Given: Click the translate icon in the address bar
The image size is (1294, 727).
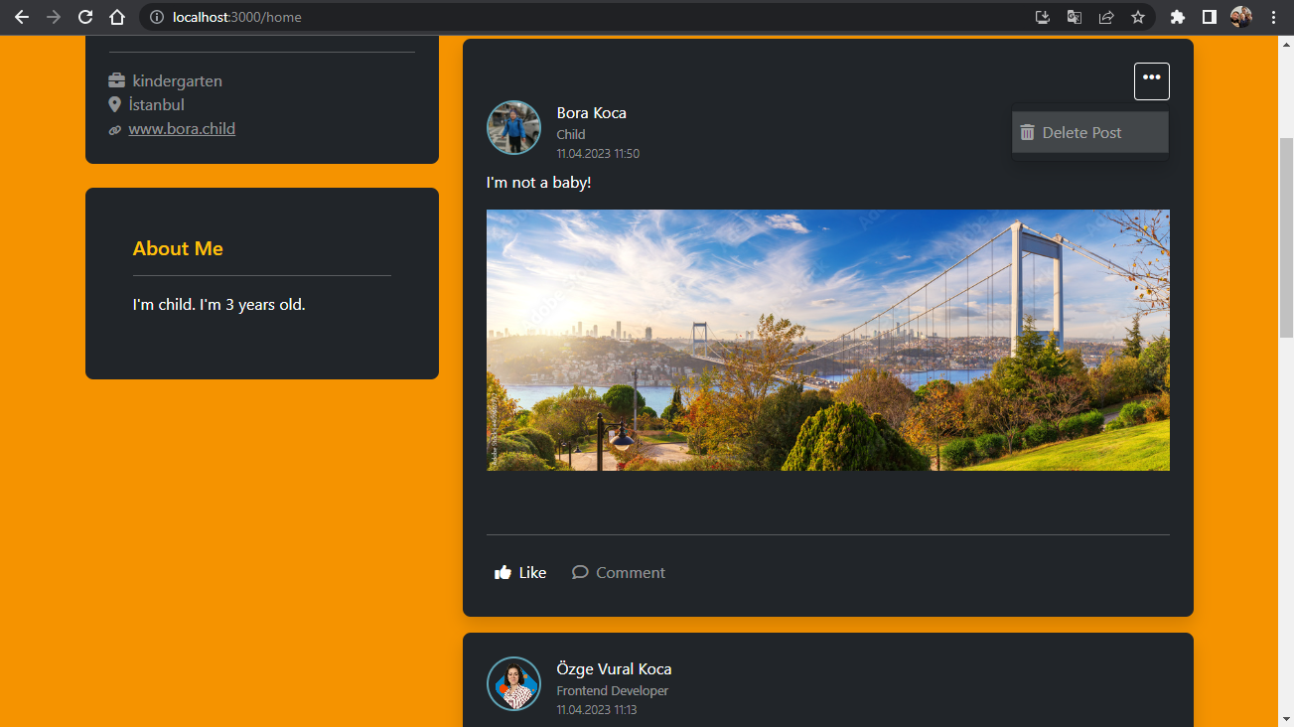Looking at the screenshot, I should coord(1074,17).
